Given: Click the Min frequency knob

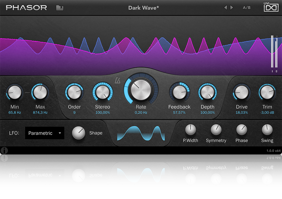Looking at the screenshot, I should 15,92.
